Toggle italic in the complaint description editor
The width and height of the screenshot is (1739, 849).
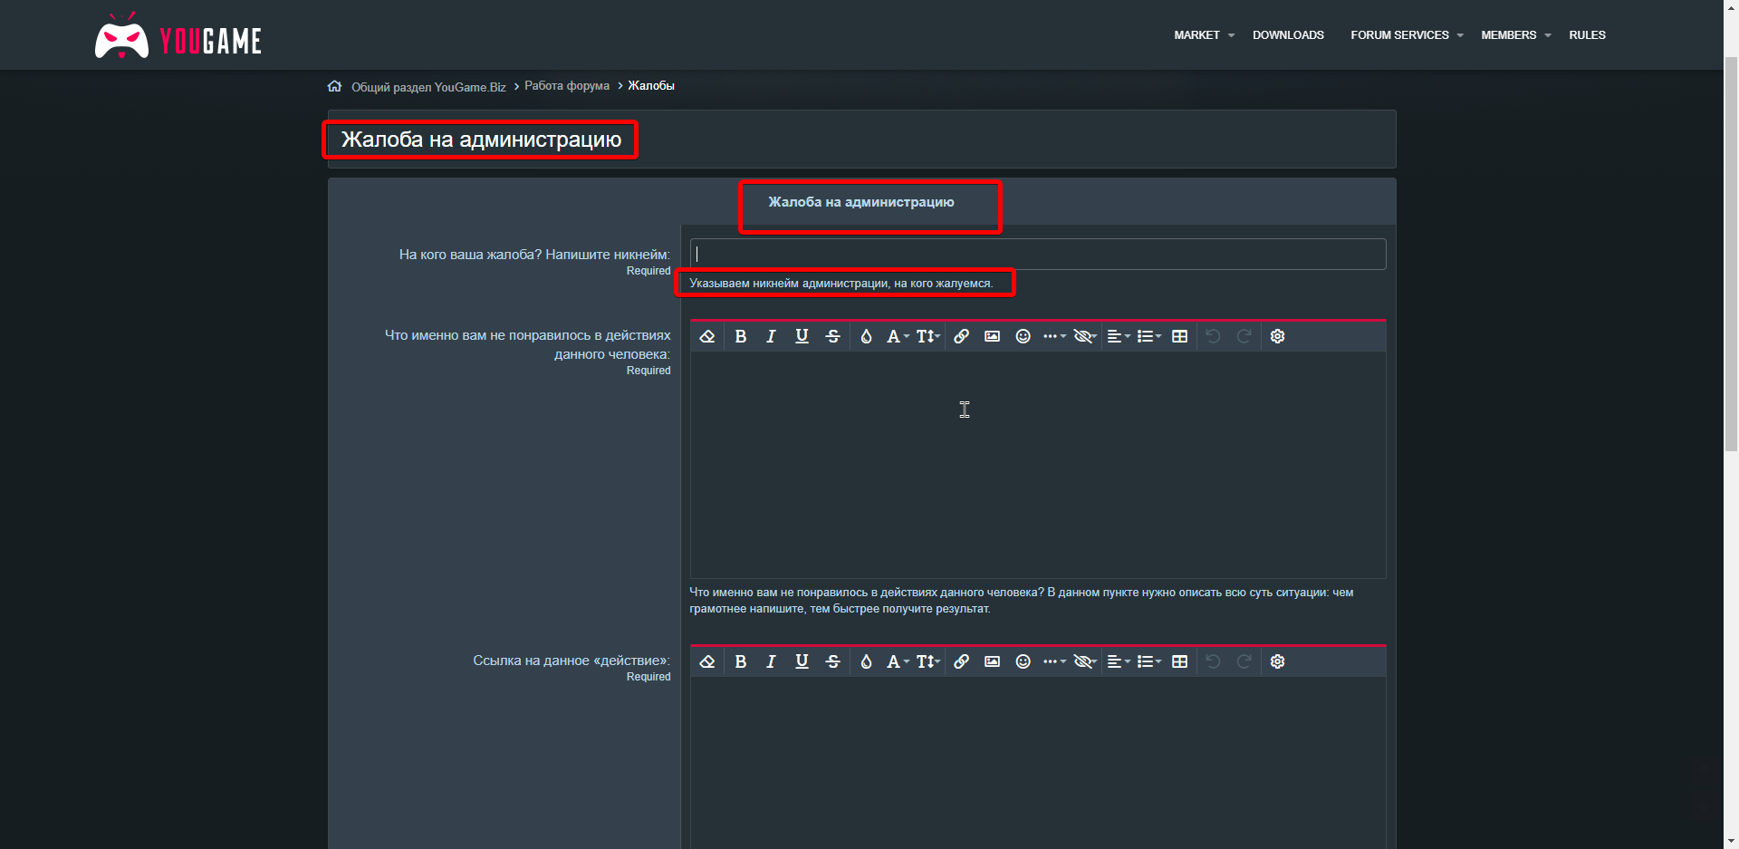[x=771, y=336]
